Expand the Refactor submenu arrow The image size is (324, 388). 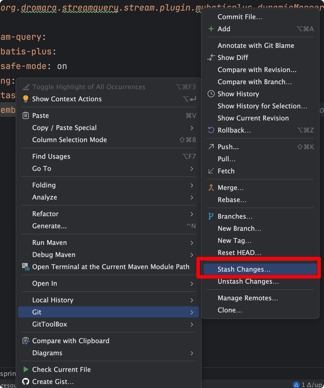[x=192, y=214]
